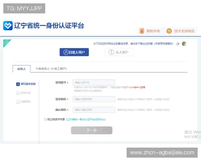Viewport: 201px width, 161px height.
Task: Open the 帮助手册 help manual
Action: tap(153, 31)
